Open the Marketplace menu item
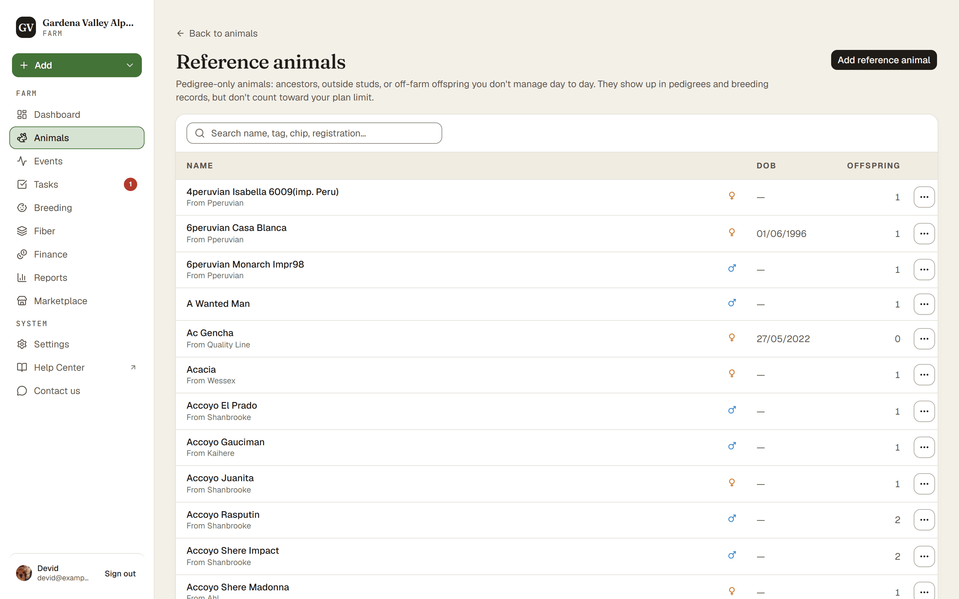 pos(77,301)
